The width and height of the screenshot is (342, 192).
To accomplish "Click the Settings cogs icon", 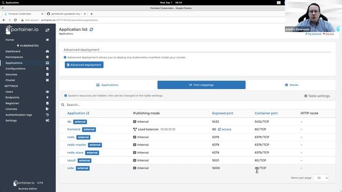I will pyautogui.click(x=48, y=121).
